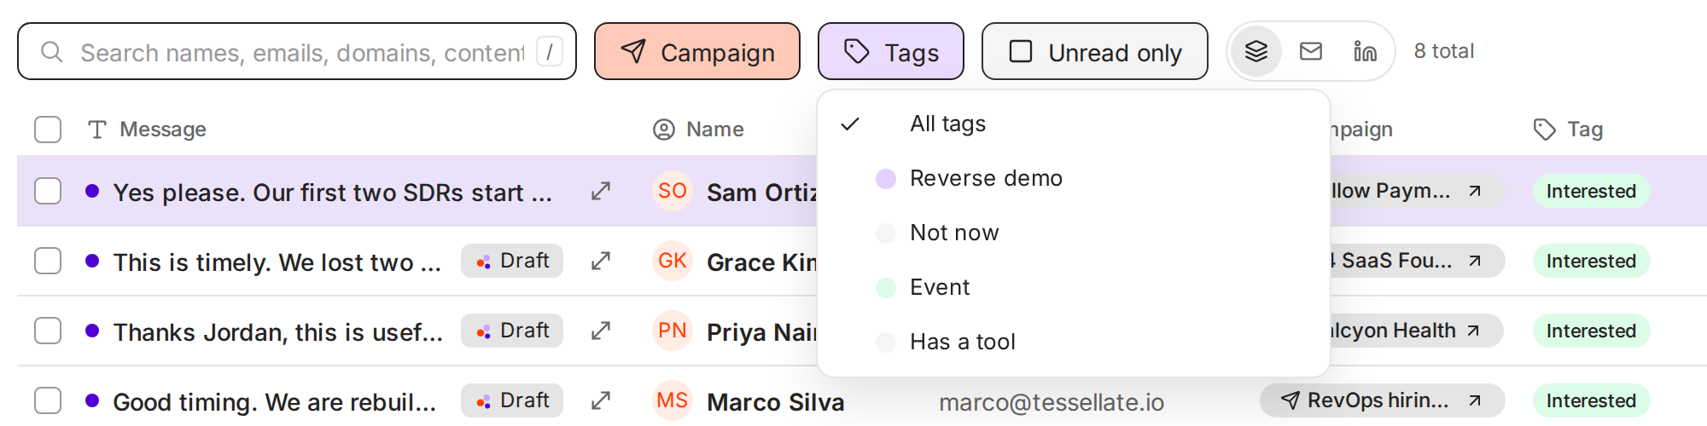
Task: Click the purple Reverse demo color dot
Action: 886,178
